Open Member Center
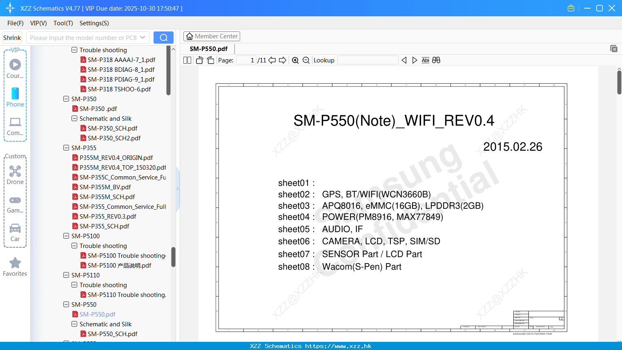 pyautogui.click(x=212, y=36)
